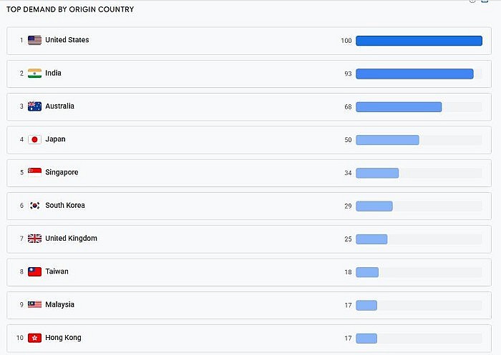The image size is (501, 355).
Task: Click the India flag icon
Action: click(34, 74)
